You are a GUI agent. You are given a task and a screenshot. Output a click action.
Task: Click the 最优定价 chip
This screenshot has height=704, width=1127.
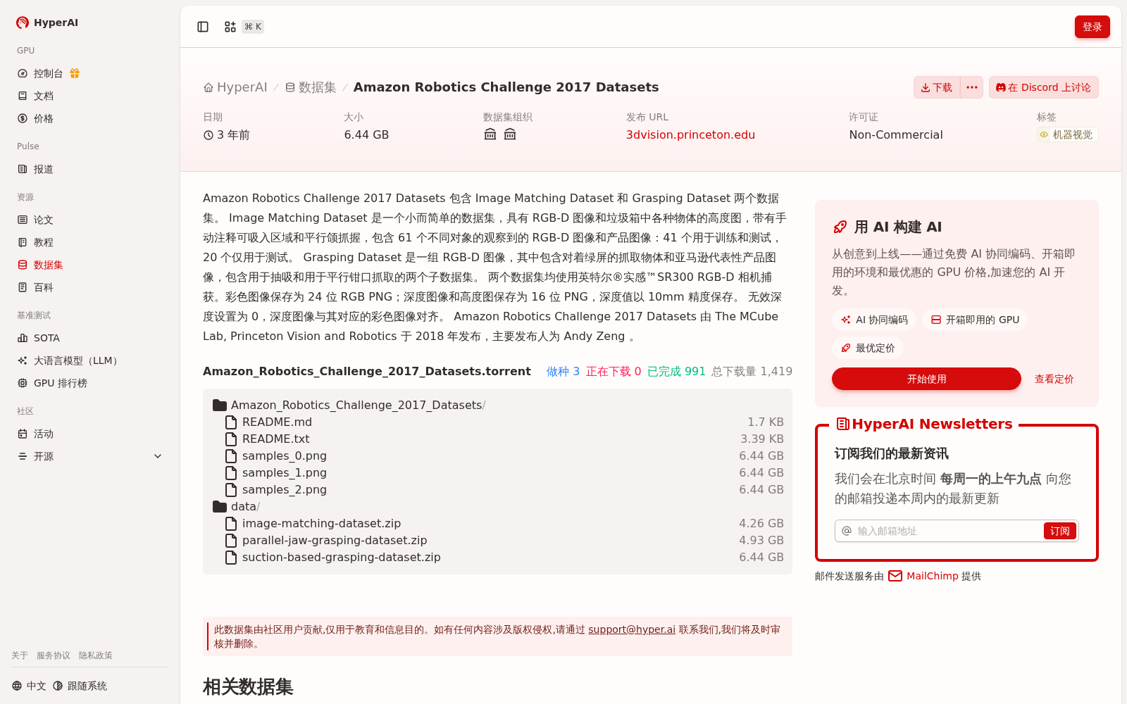pos(868,348)
